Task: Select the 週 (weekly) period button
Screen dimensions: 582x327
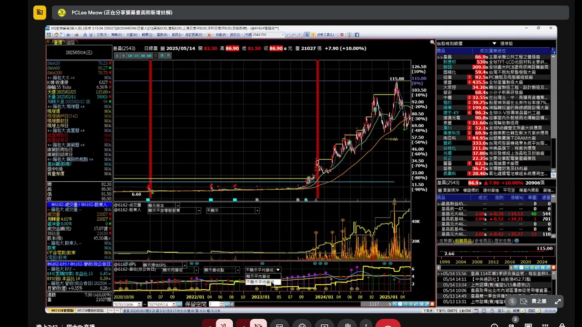Action: [162, 55]
